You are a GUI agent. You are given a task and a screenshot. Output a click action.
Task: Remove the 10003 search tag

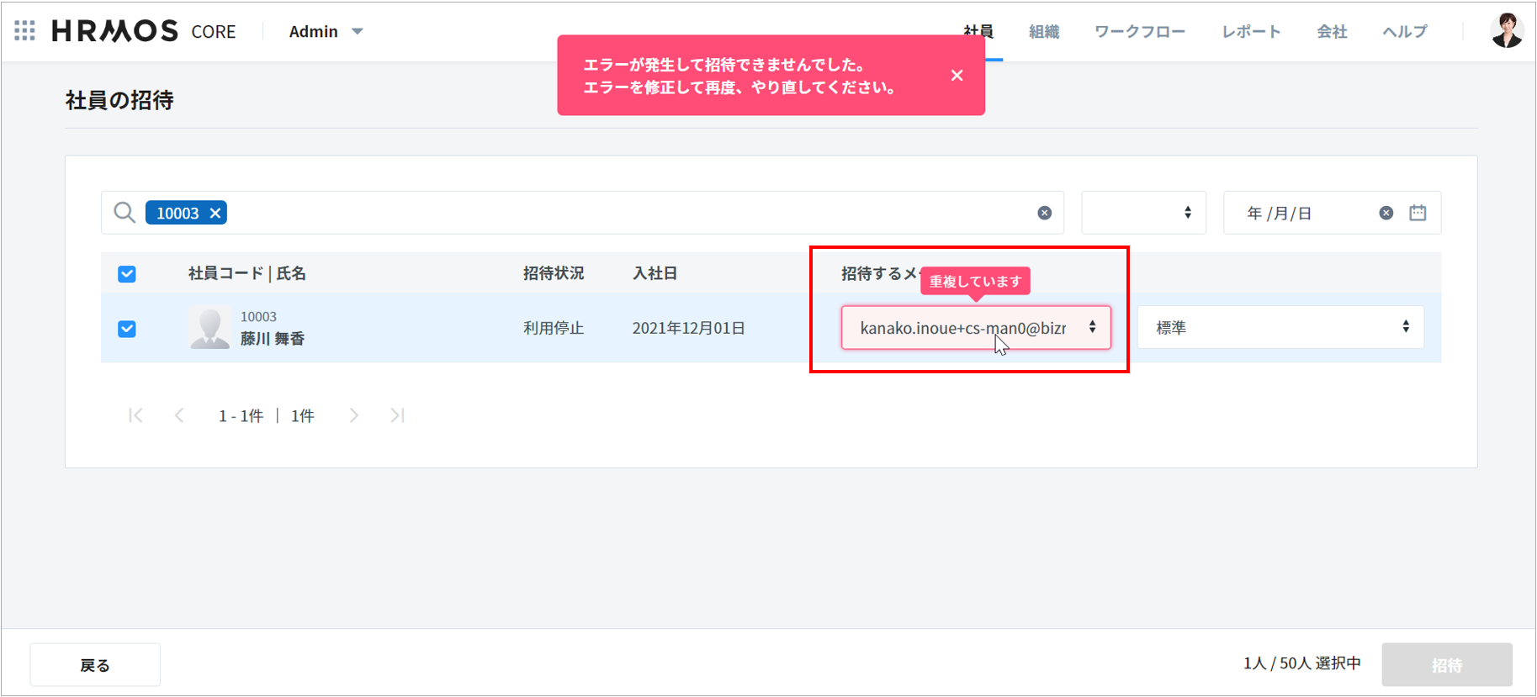pos(215,214)
